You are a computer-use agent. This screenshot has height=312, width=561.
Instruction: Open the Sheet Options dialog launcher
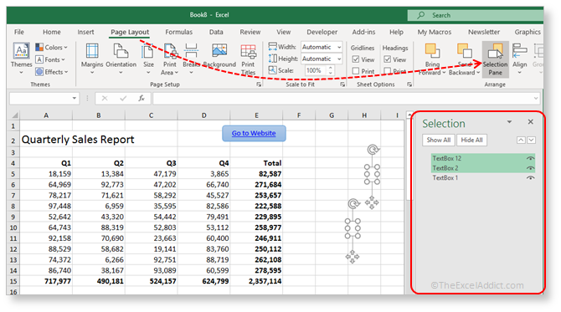409,84
